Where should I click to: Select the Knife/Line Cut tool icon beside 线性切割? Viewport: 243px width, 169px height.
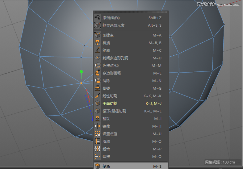(x=97, y=96)
